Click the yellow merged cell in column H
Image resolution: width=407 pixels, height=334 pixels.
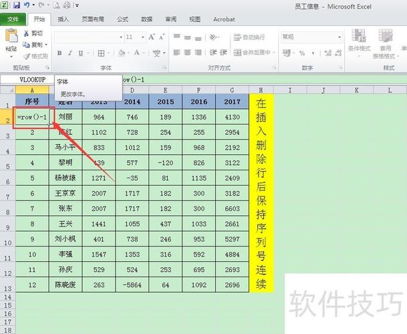[261, 193]
